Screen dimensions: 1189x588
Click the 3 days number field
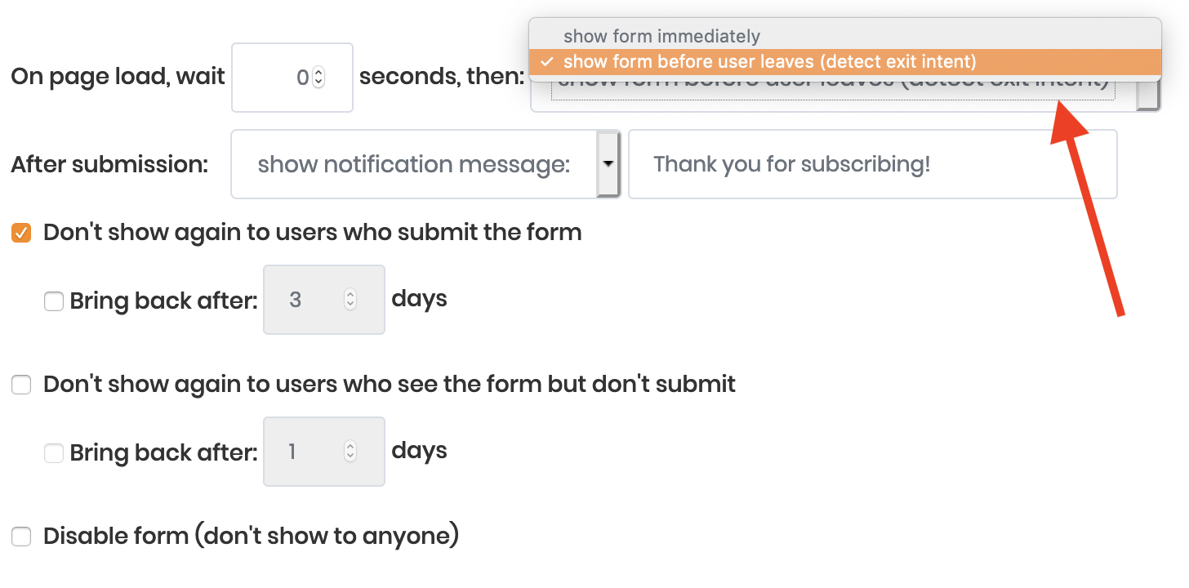(x=306, y=300)
